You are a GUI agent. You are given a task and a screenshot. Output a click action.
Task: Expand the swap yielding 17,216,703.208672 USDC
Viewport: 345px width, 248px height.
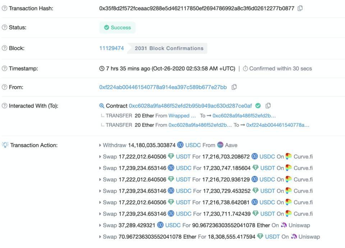click(100, 156)
